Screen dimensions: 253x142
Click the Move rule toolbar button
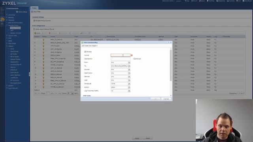(84, 33)
